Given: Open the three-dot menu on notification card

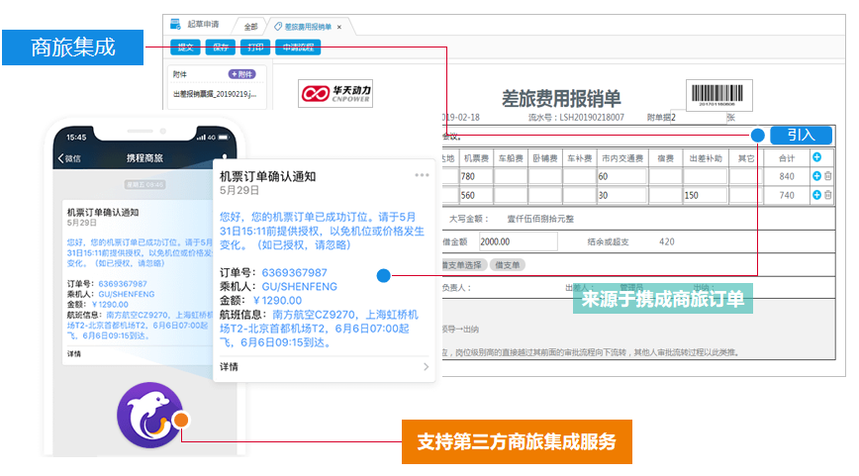Looking at the screenshot, I should (423, 175).
